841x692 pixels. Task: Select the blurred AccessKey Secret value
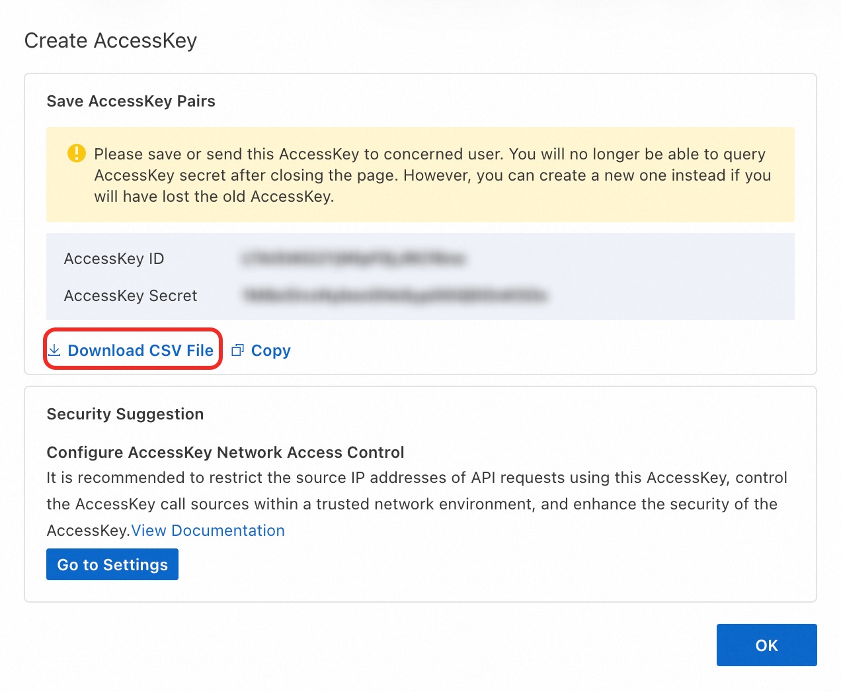pyautogui.click(x=395, y=295)
